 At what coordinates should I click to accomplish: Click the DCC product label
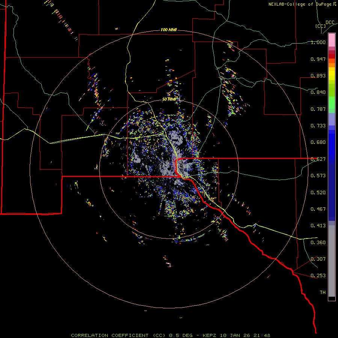pyautogui.click(x=330, y=23)
